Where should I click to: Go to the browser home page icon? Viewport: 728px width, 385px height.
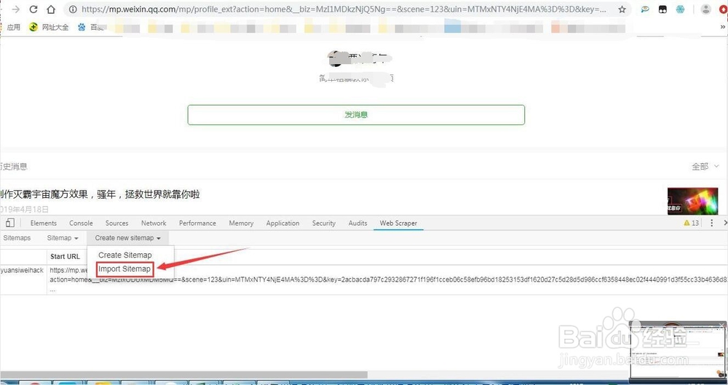tap(51, 9)
